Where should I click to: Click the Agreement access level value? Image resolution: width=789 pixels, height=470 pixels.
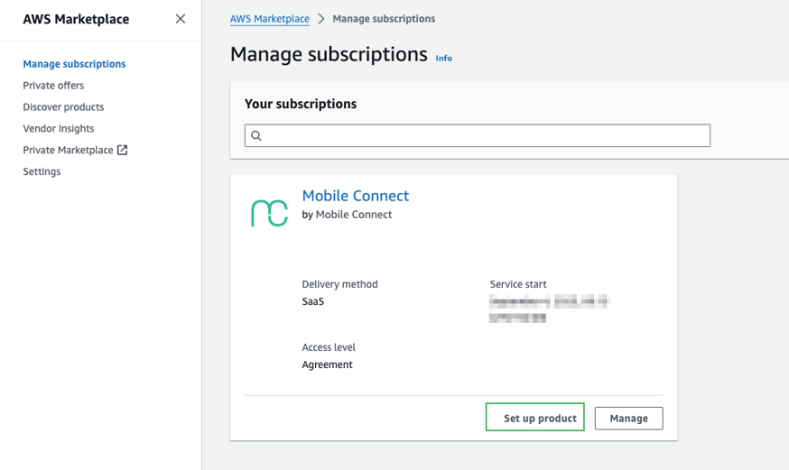click(x=327, y=365)
